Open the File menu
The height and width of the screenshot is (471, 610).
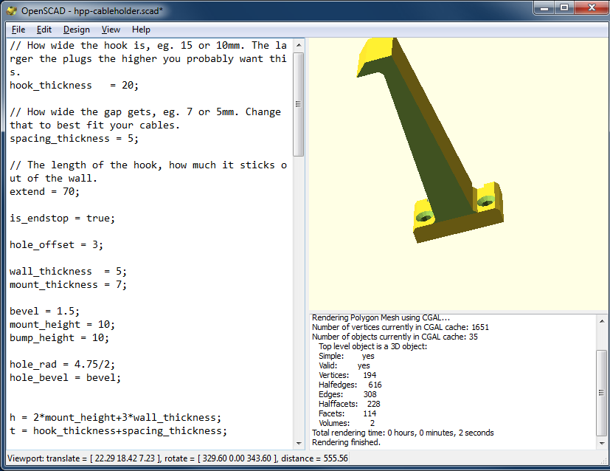click(18, 30)
